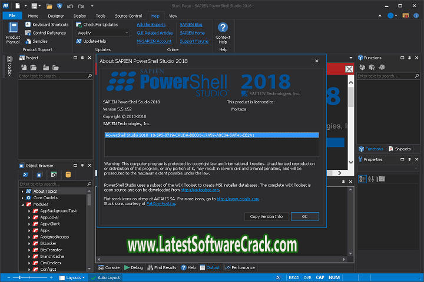
Task: Open Control Reference
Action: tap(46, 33)
